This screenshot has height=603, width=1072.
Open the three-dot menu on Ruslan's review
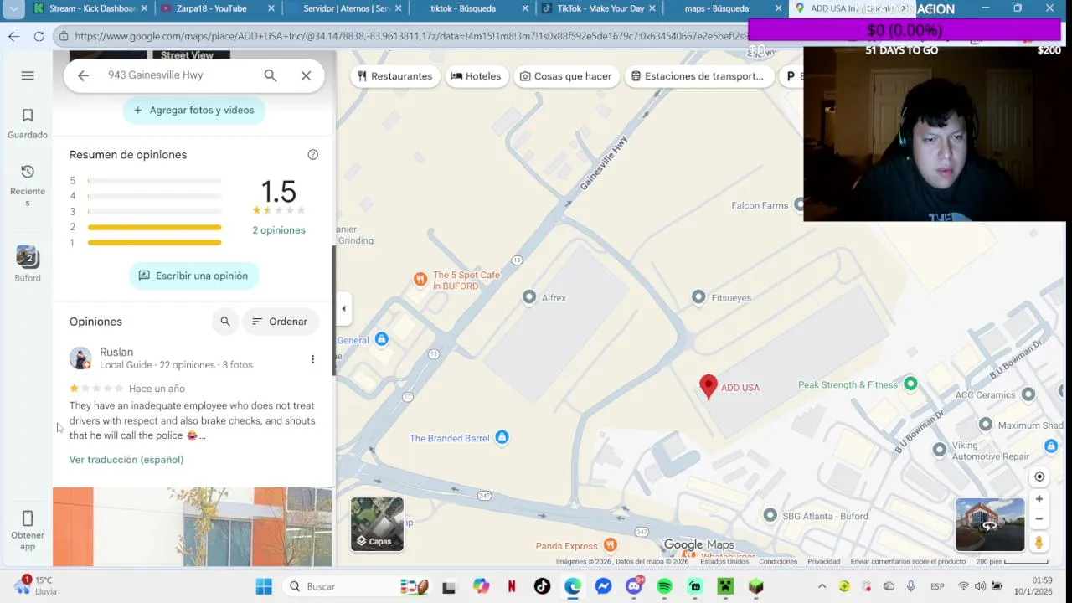tap(312, 359)
